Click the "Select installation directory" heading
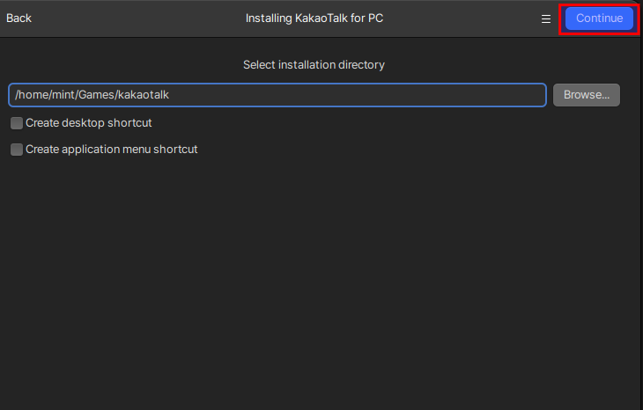Viewport: 643px width, 410px height. pyautogui.click(x=314, y=65)
